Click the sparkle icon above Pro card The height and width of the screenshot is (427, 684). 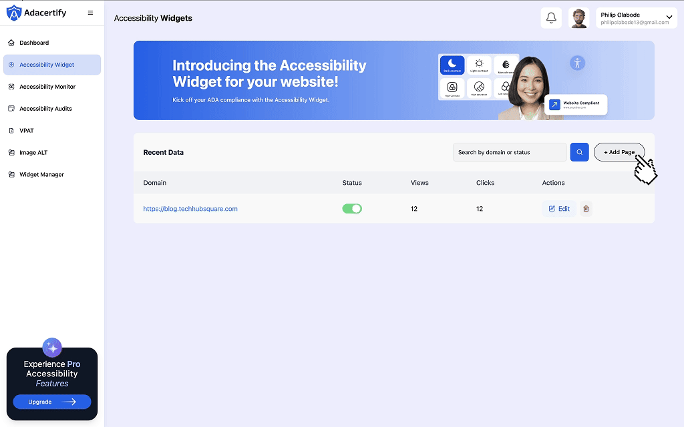[x=52, y=348]
